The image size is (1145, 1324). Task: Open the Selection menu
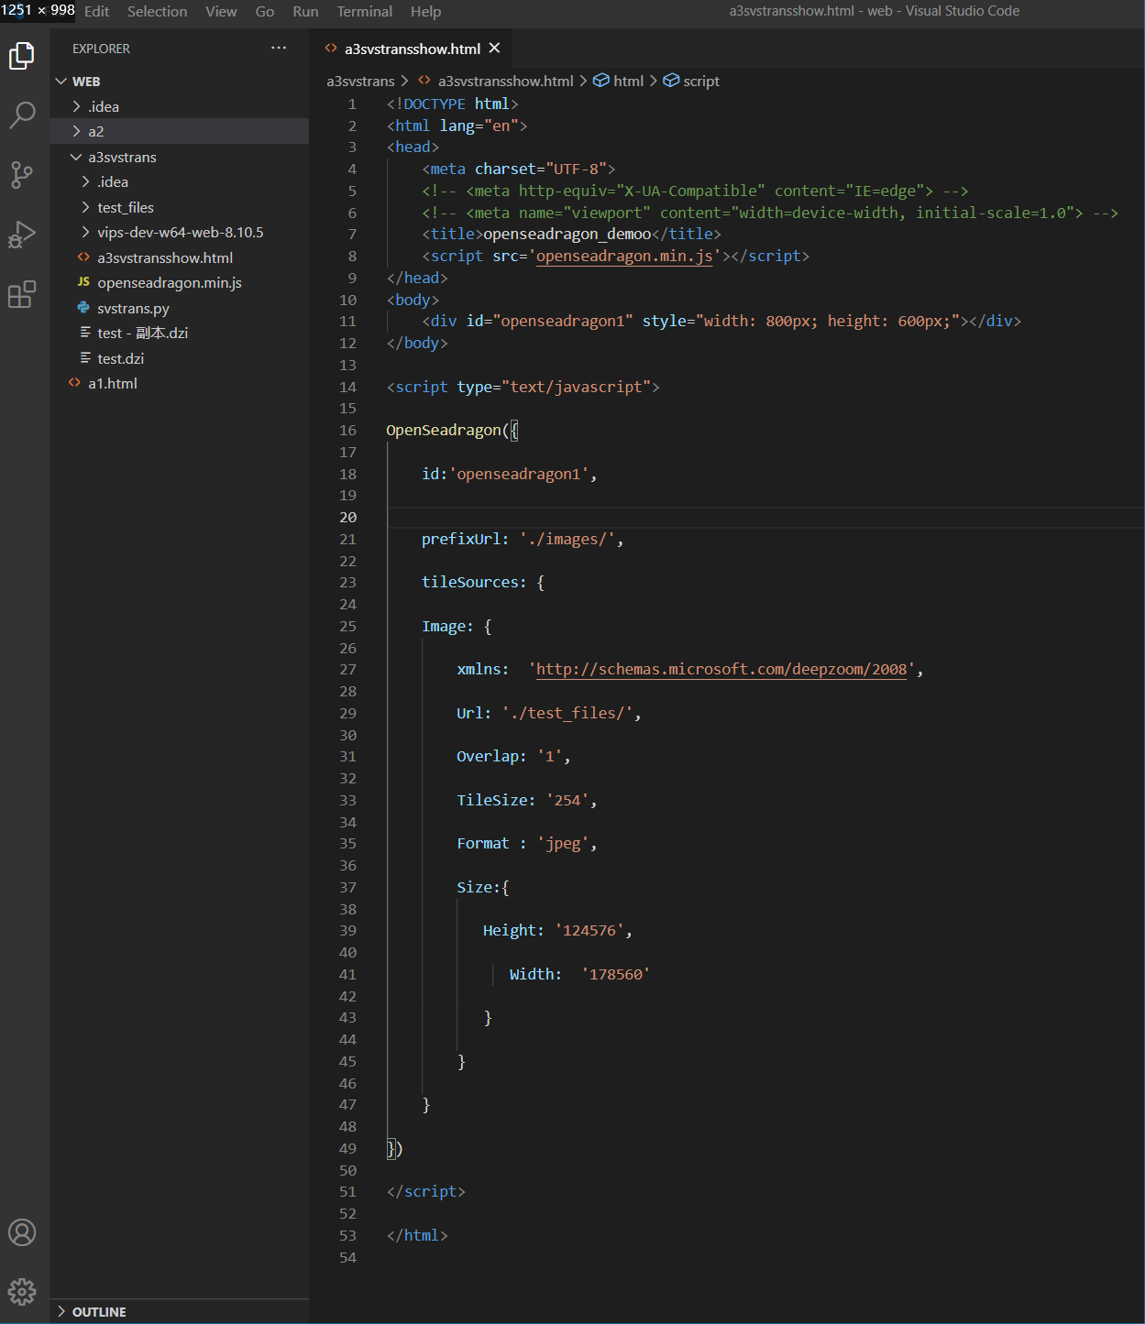click(x=157, y=11)
